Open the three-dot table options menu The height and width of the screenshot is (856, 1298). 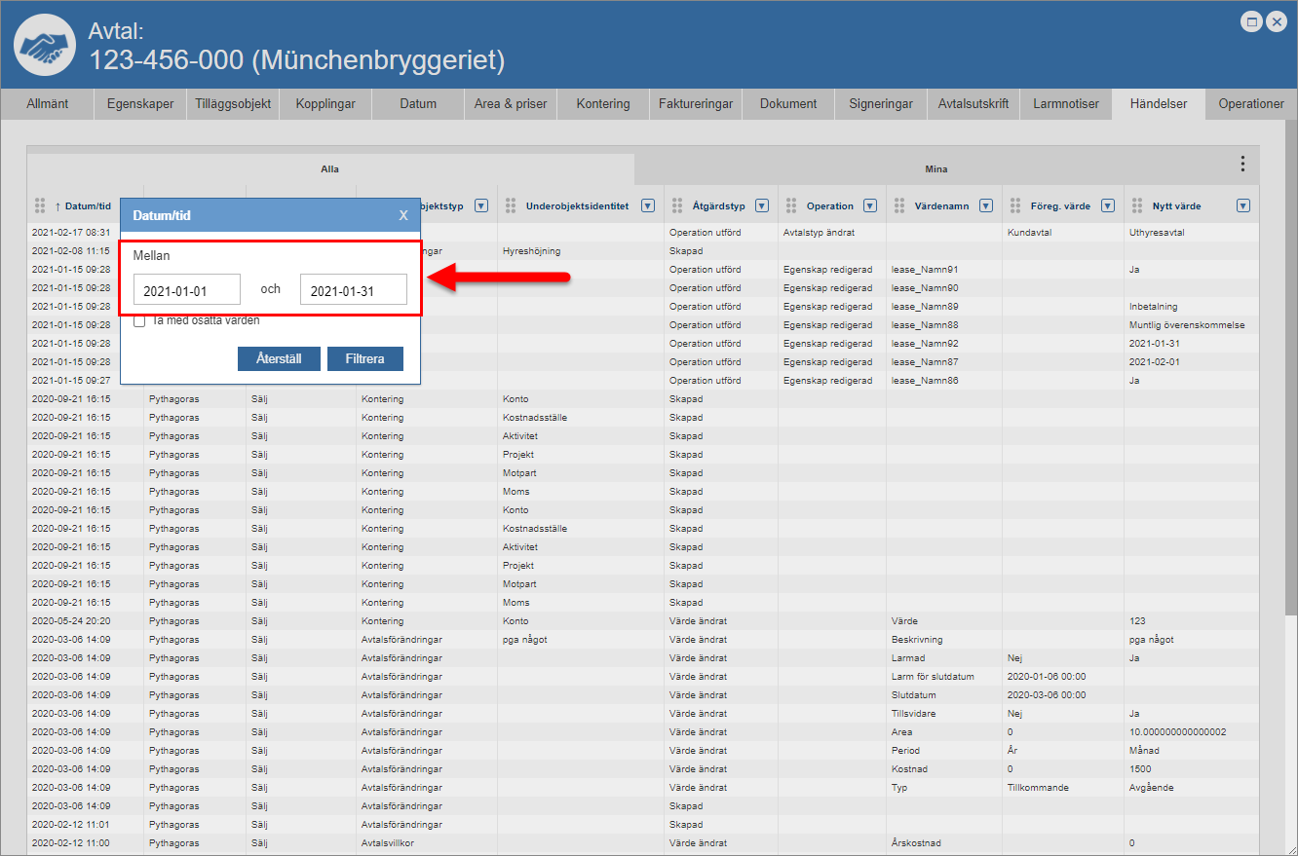pyautogui.click(x=1241, y=164)
